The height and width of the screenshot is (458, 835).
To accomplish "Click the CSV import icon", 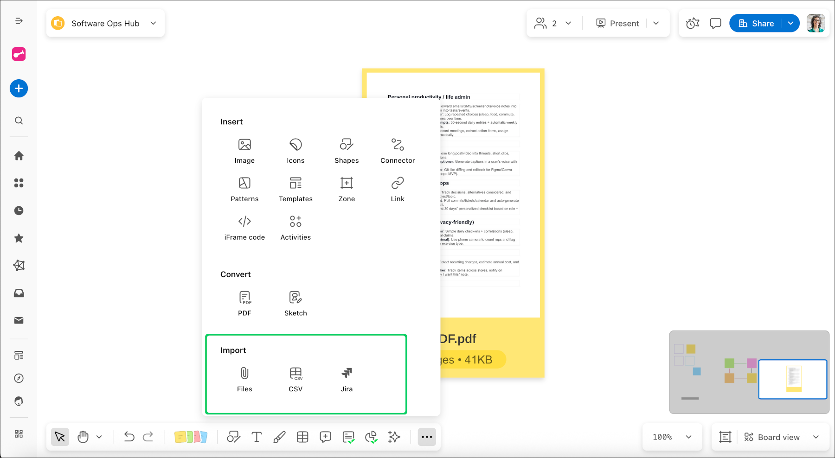I will [x=295, y=379].
